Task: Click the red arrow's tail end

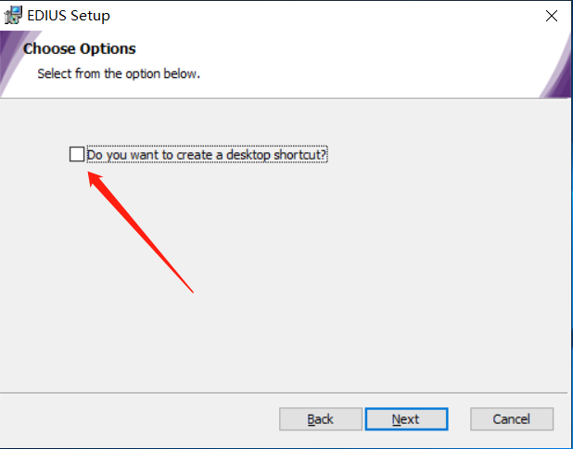Action: 191,291
